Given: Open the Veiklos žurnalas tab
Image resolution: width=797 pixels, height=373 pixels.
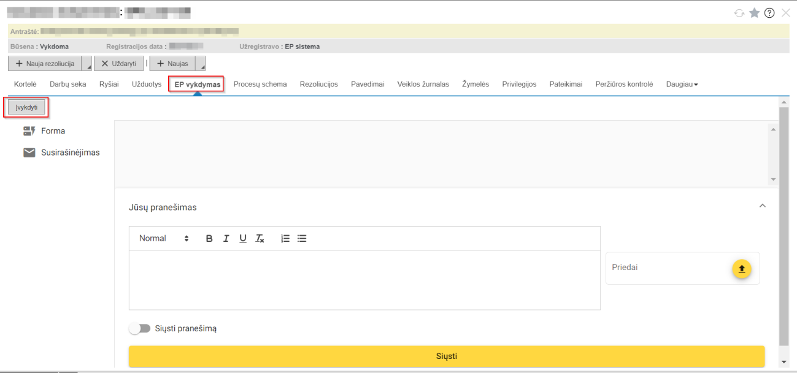Looking at the screenshot, I should coord(423,85).
